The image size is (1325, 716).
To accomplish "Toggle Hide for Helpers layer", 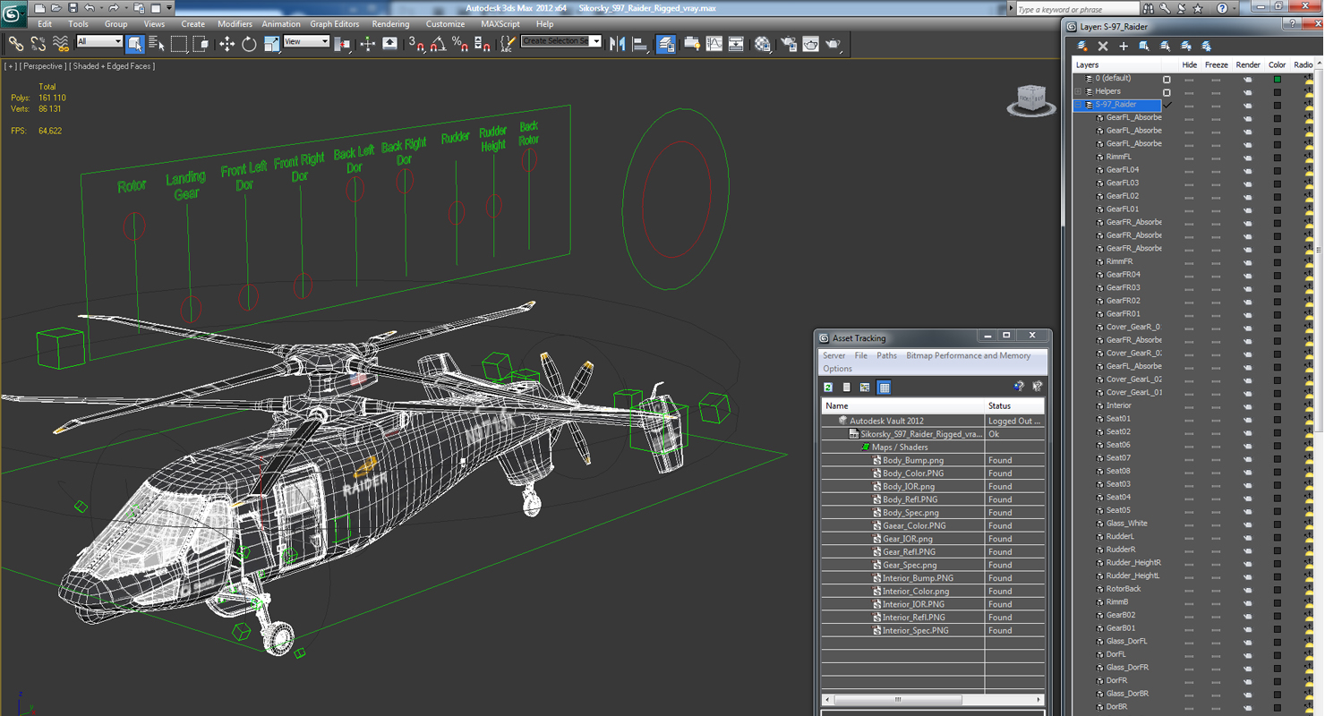I will (1189, 92).
